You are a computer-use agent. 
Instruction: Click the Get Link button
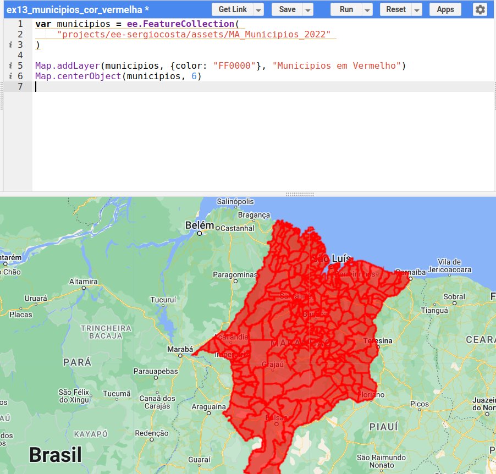pyautogui.click(x=233, y=9)
